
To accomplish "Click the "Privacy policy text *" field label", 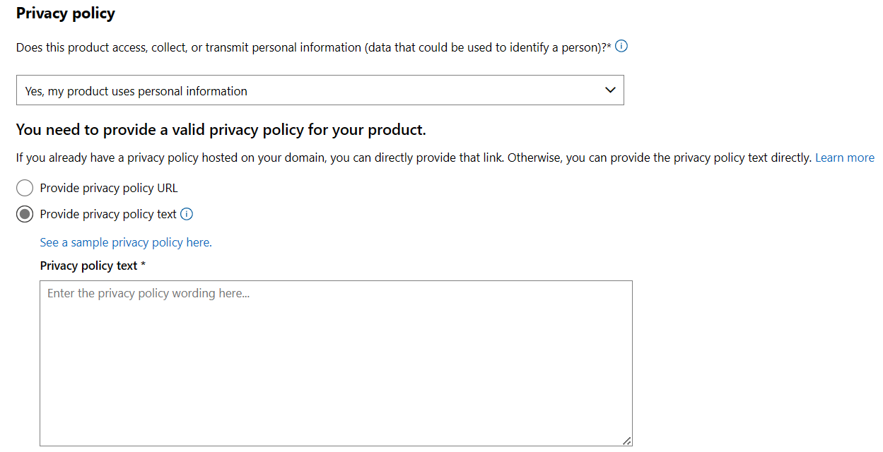I will pos(89,266).
